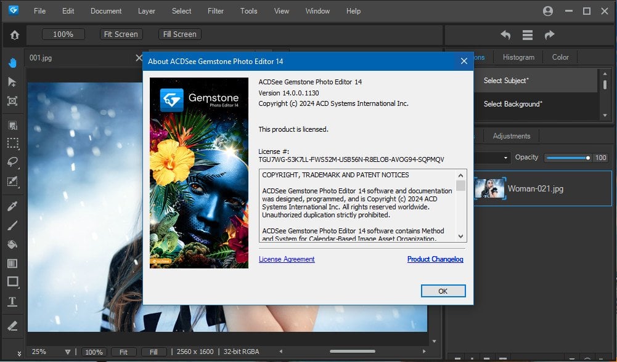Open the Document menu
Viewport: 617px width, 362px height.
point(106,11)
